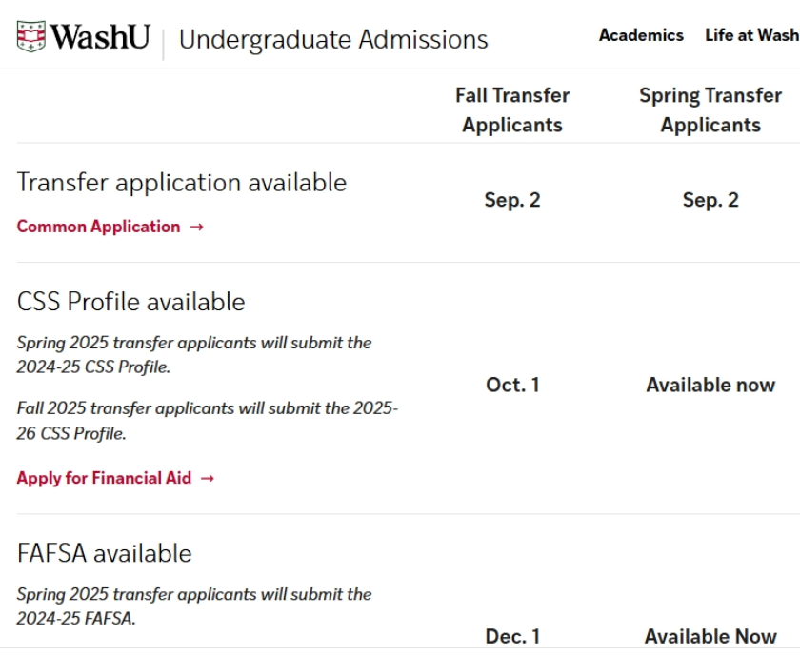Click the 2025-26 CSS Profile note text
This screenshot has width=800, height=655.
point(207,421)
